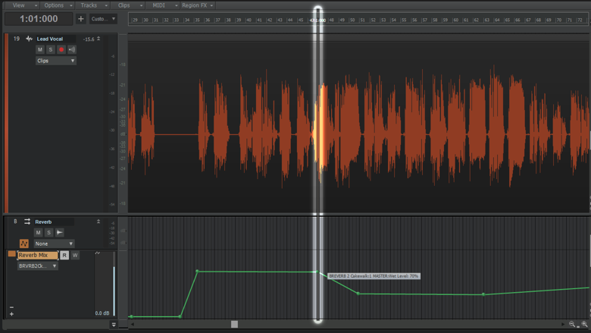Screen dimensions: 591x333
Task: Open Lead Vocal Clips edit filter dropdown
Action: (x=56, y=61)
